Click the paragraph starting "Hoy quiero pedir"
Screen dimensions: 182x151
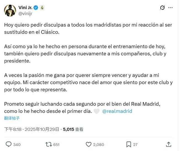(x=88, y=28)
